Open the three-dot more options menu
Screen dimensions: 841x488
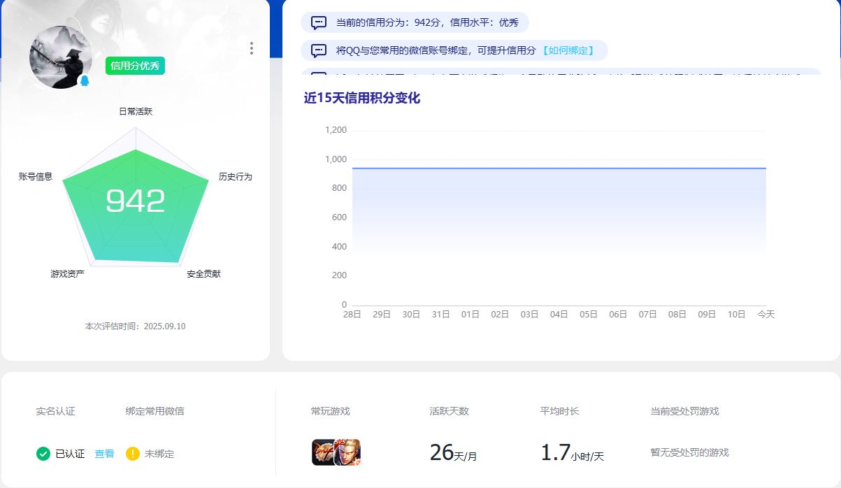tap(252, 48)
